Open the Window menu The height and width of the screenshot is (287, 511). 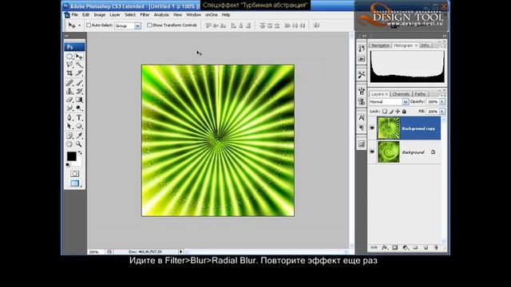pyautogui.click(x=193, y=15)
